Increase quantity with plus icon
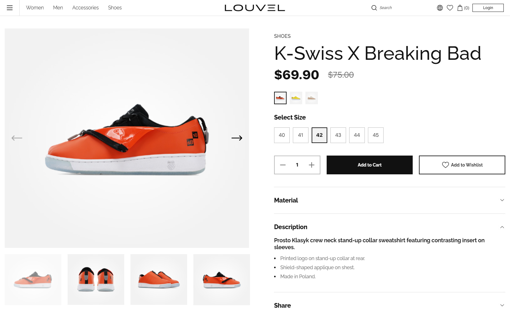510x313 pixels. [311, 165]
